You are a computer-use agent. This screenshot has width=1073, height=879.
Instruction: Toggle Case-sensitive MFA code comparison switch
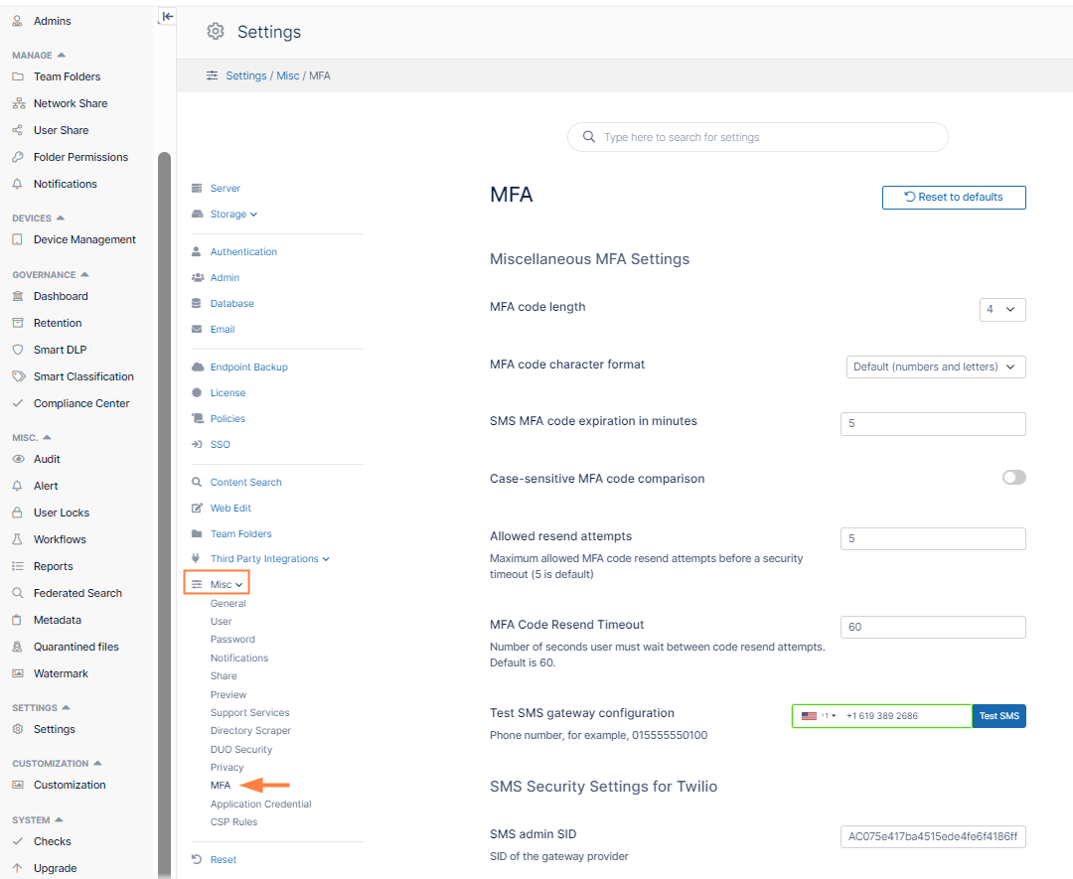[1014, 478]
